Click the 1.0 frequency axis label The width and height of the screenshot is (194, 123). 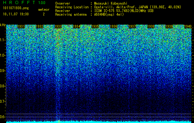2,55
